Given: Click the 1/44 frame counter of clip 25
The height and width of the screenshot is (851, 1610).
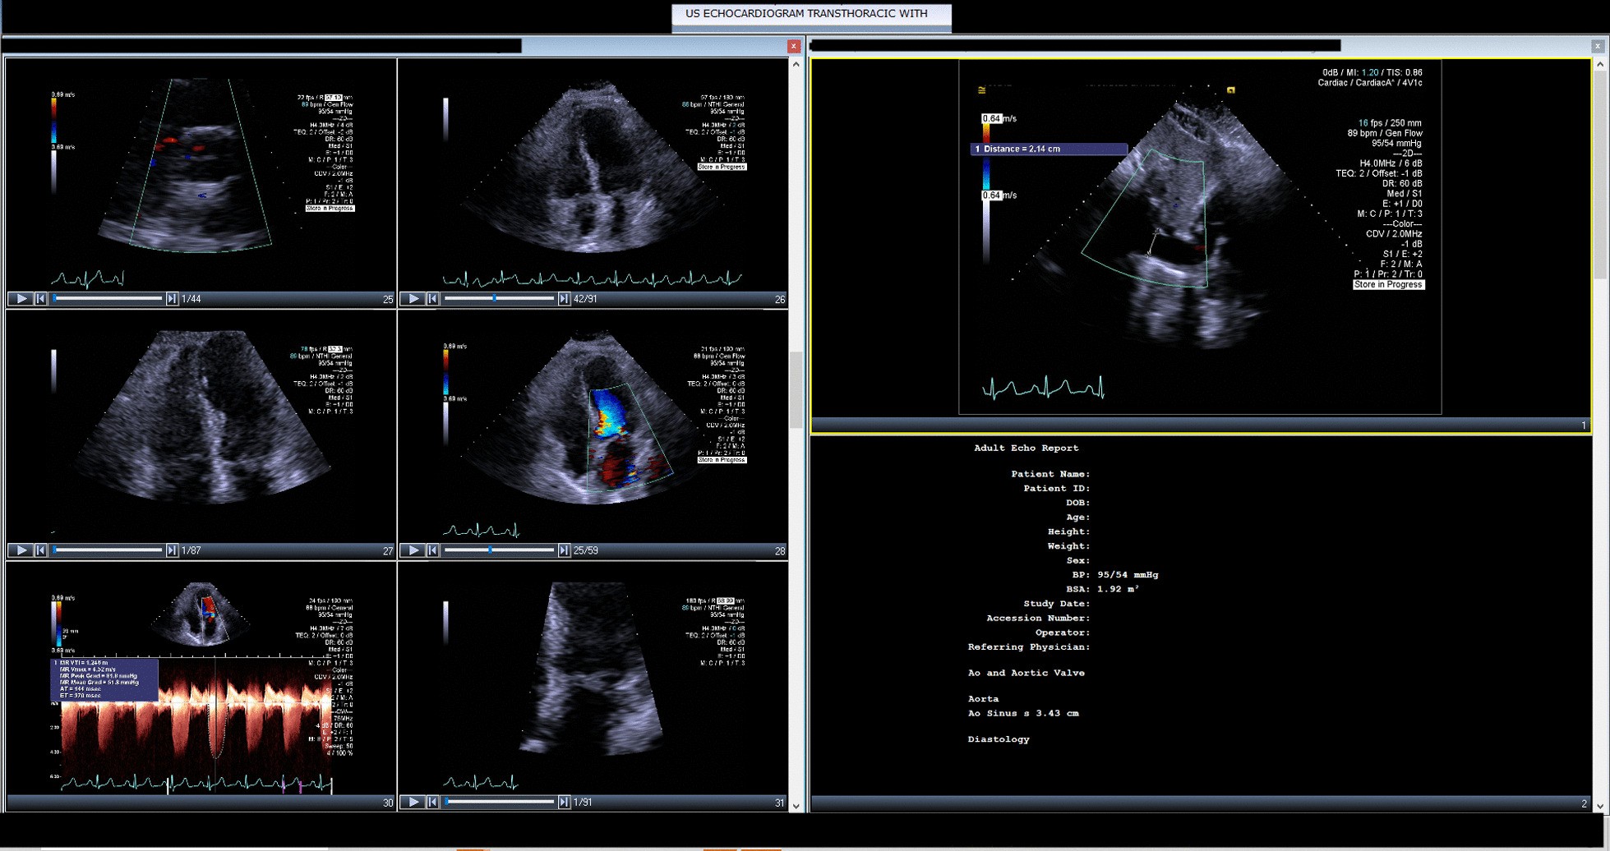Looking at the screenshot, I should point(191,299).
